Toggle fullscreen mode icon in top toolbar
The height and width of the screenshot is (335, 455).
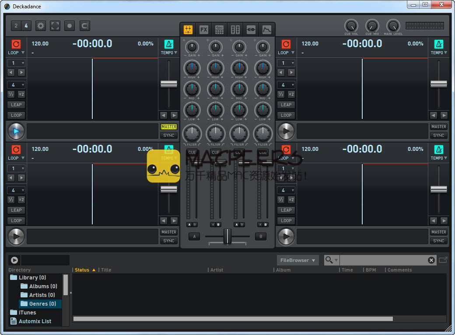pyautogui.click(x=55, y=26)
